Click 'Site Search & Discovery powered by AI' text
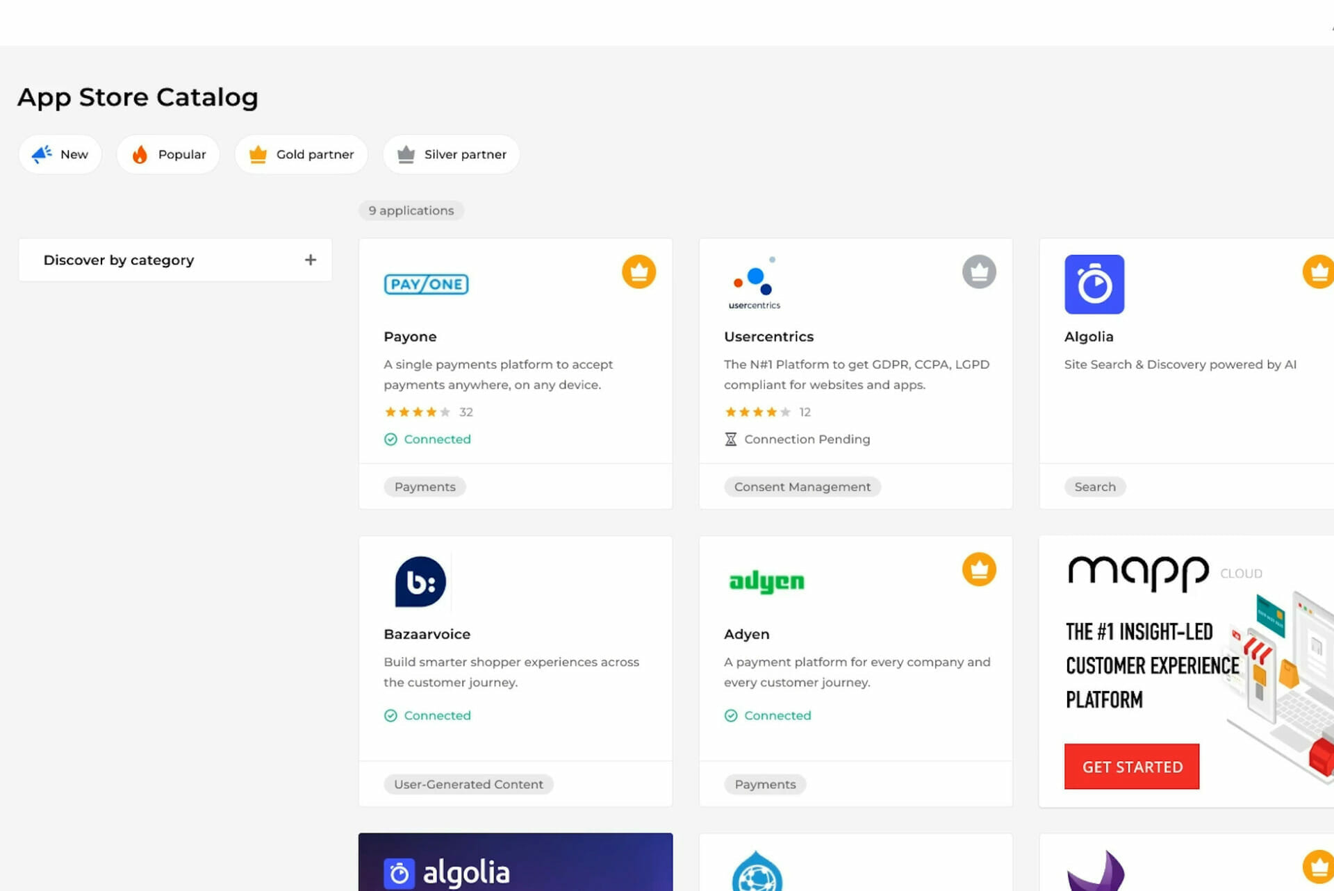 click(x=1180, y=365)
